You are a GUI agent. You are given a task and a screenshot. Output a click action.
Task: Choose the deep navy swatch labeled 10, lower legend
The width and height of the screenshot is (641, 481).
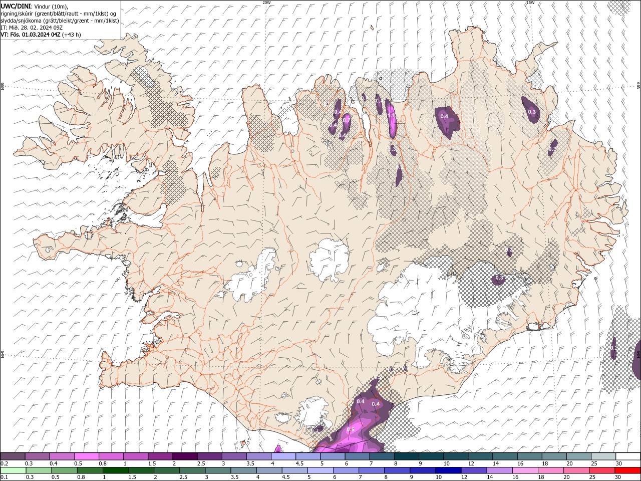click(x=448, y=470)
